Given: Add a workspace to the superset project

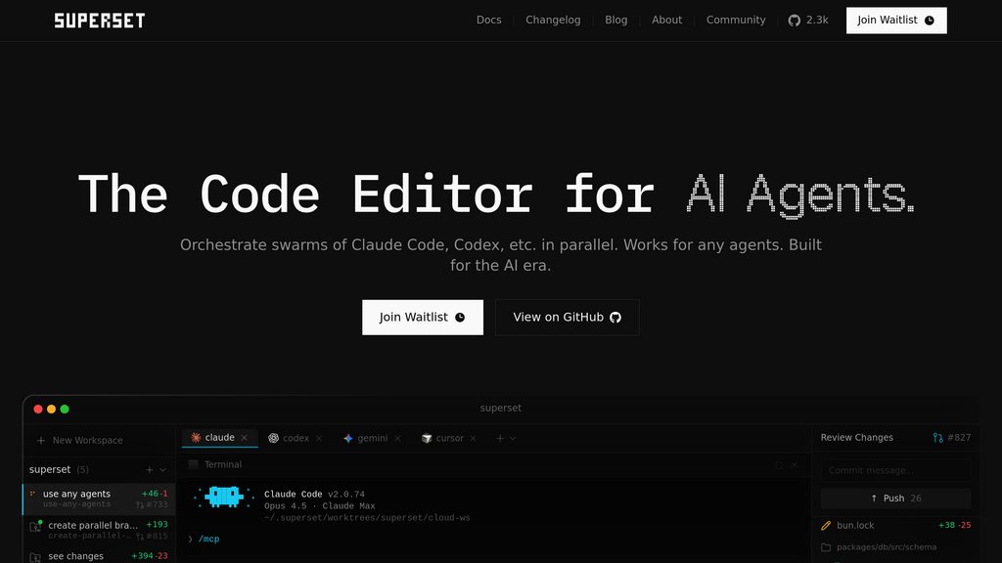Looking at the screenshot, I should (150, 470).
